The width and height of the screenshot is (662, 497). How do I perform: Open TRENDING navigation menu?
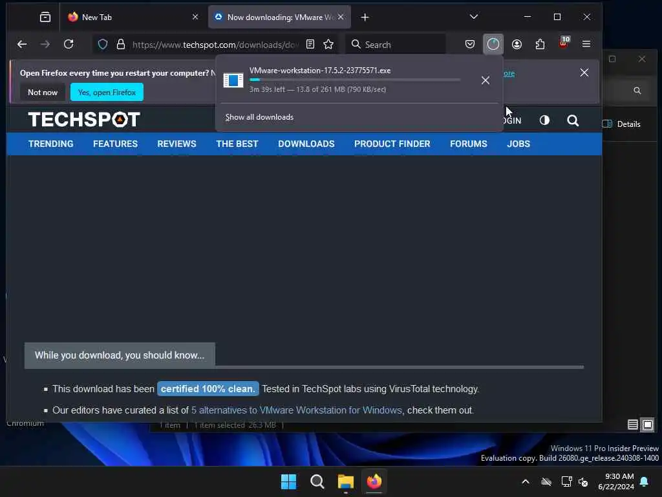click(50, 144)
